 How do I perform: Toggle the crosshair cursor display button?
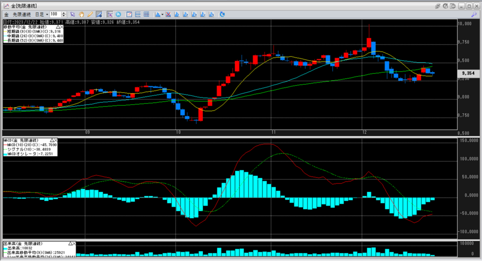110,14
